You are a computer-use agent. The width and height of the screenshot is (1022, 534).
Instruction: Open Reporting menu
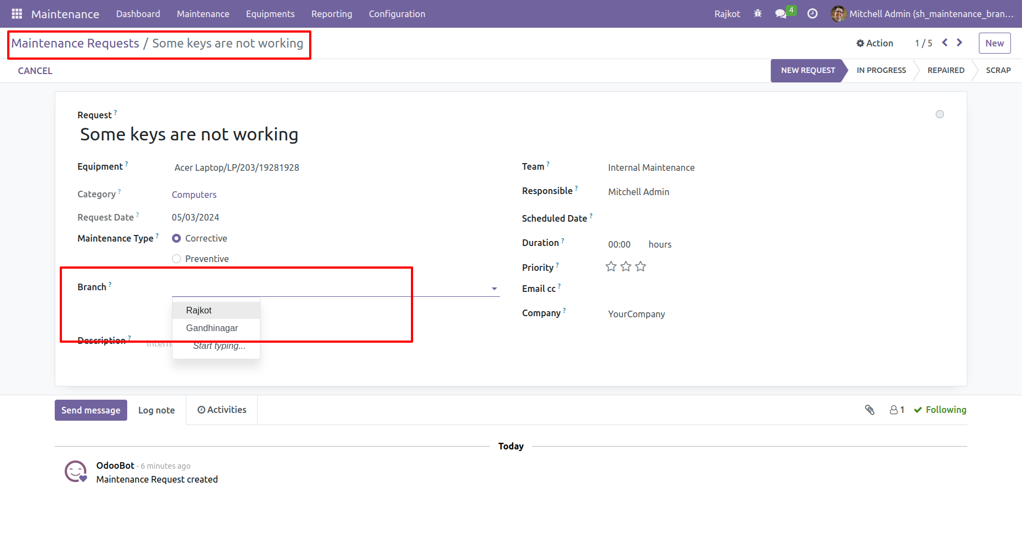[332, 14]
